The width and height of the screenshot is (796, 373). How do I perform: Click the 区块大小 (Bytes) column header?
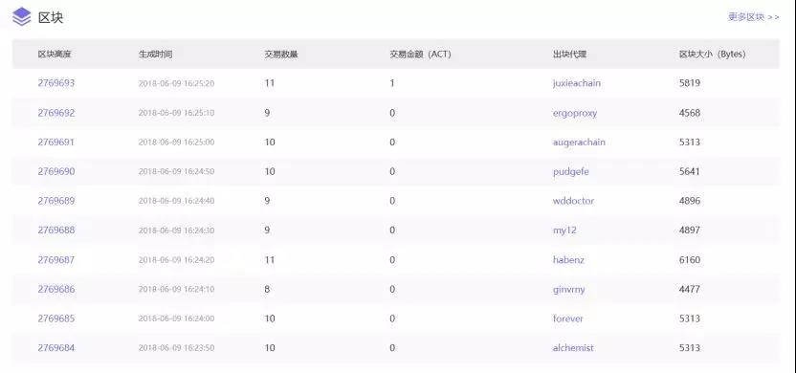click(x=712, y=54)
